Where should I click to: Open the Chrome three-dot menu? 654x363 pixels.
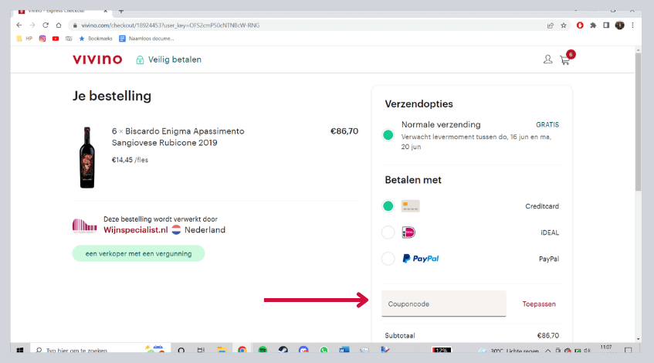pyautogui.click(x=632, y=25)
